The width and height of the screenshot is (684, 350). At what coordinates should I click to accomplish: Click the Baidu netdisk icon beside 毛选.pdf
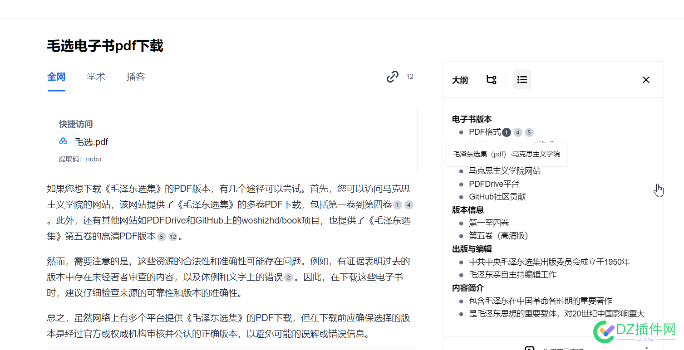click(x=63, y=141)
